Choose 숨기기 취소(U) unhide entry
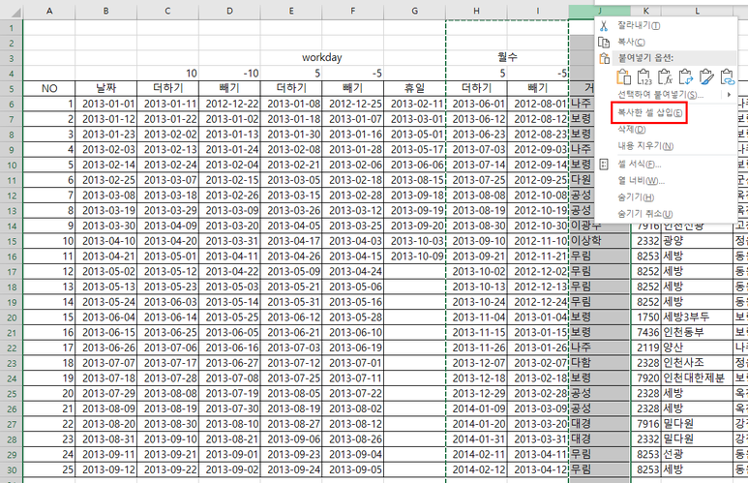748x483 pixels. point(645,214)
